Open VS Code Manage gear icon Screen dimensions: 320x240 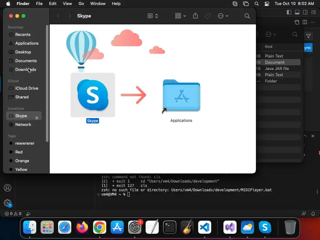pyautogui.click(x=7, y=202)
